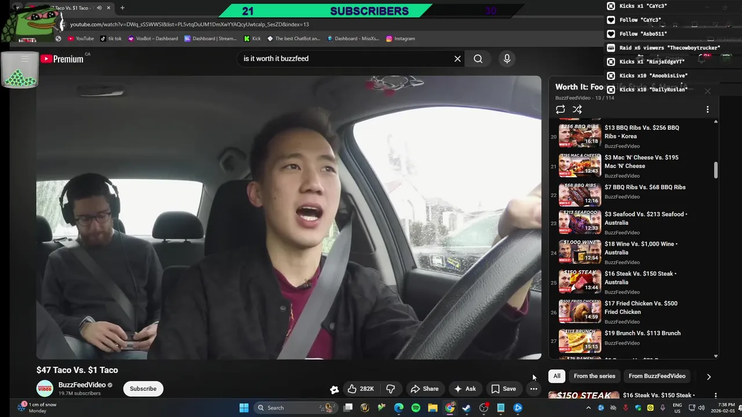Open The best ChatBot bookmark
This screenshot has width=742, height=417.
point(293,38)
